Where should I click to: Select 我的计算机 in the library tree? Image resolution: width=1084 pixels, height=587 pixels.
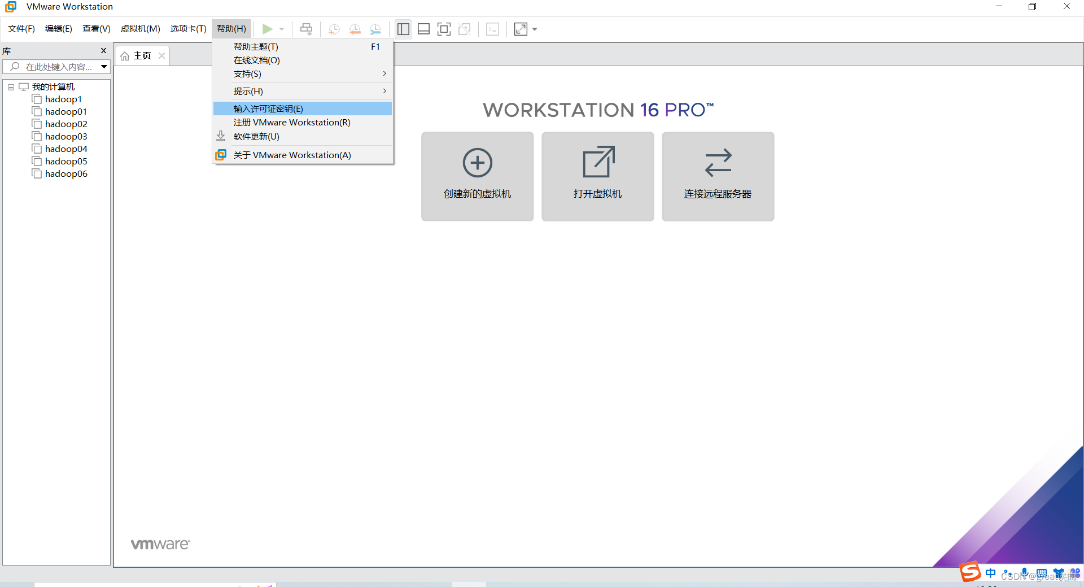pos(53,87)
